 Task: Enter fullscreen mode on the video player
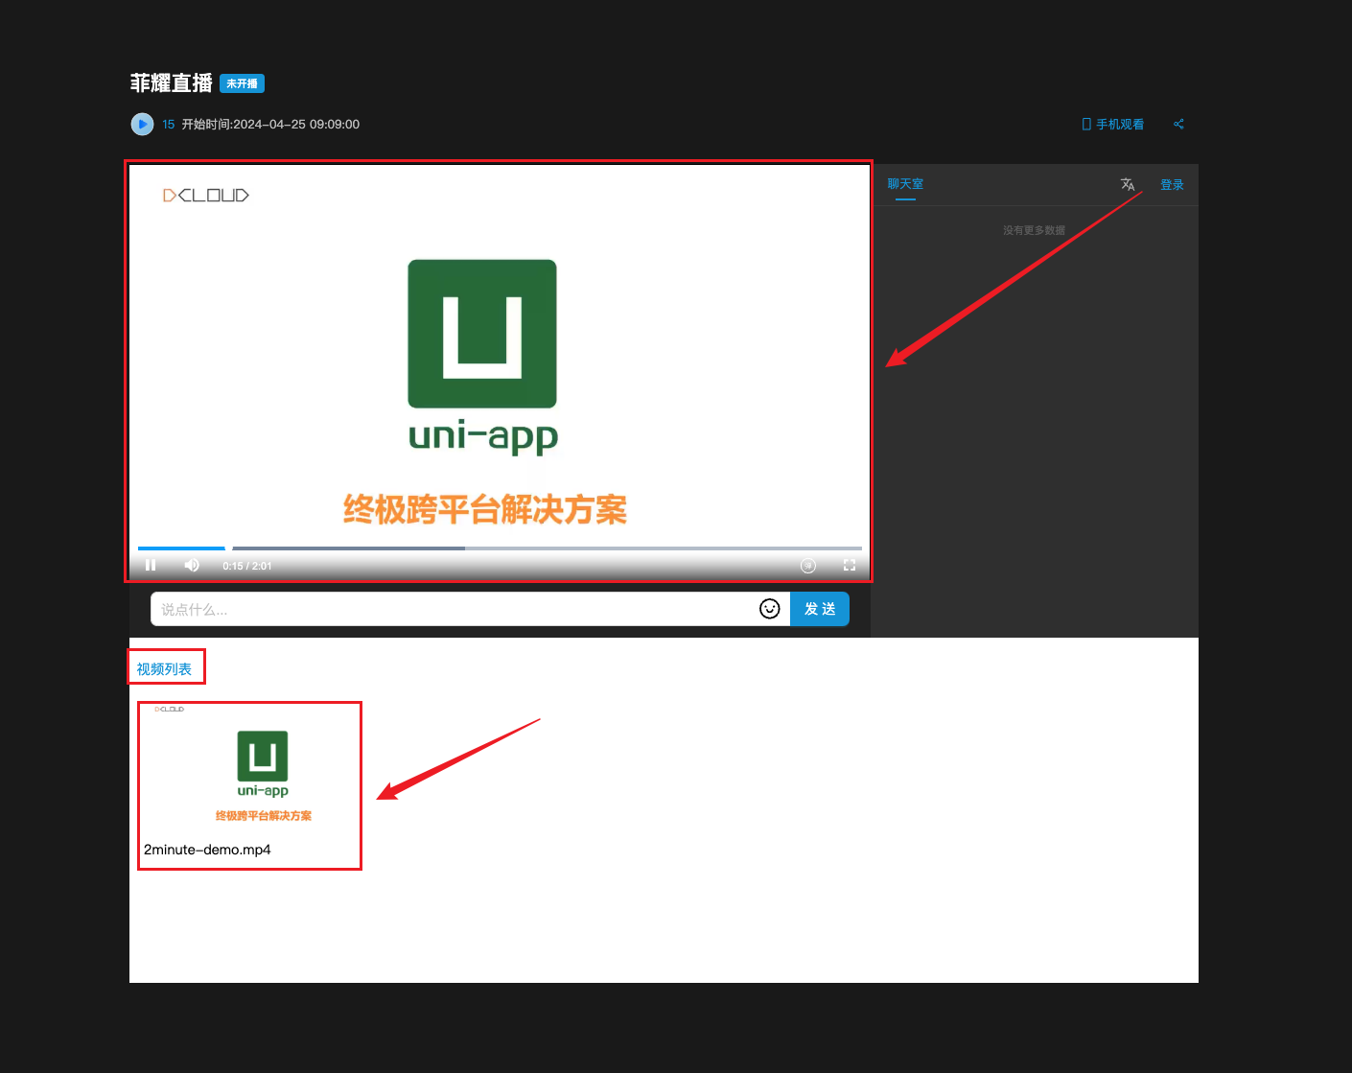[x=850, y=566]
